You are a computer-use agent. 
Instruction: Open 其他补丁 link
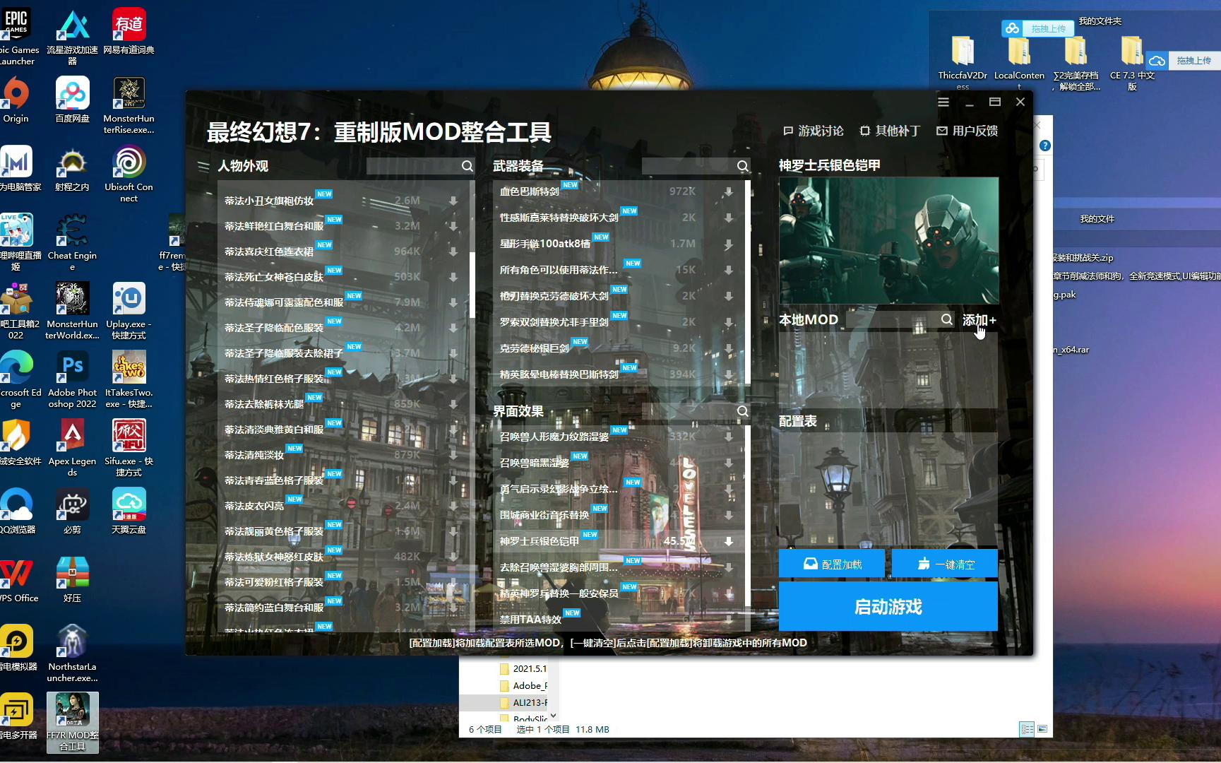click(890, 131)
